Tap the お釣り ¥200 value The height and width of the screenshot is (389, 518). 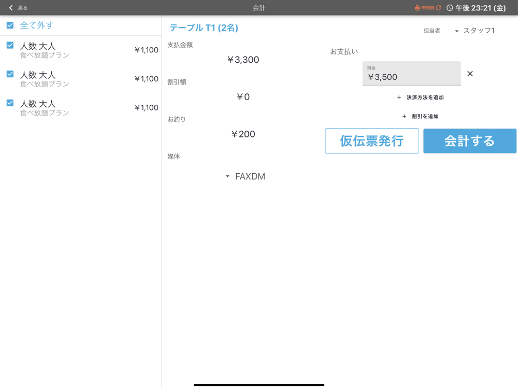(x=243, y=134)
